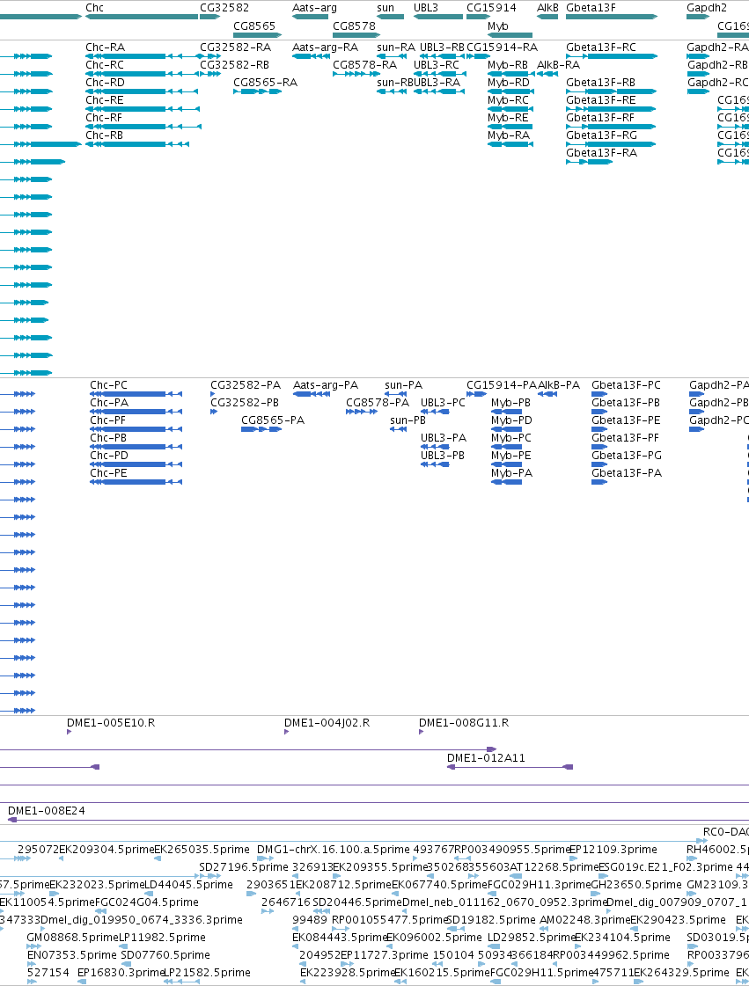This screenshot has height=986, width=749.
Task: Select the CG32582 gene label
Action: 224,8
